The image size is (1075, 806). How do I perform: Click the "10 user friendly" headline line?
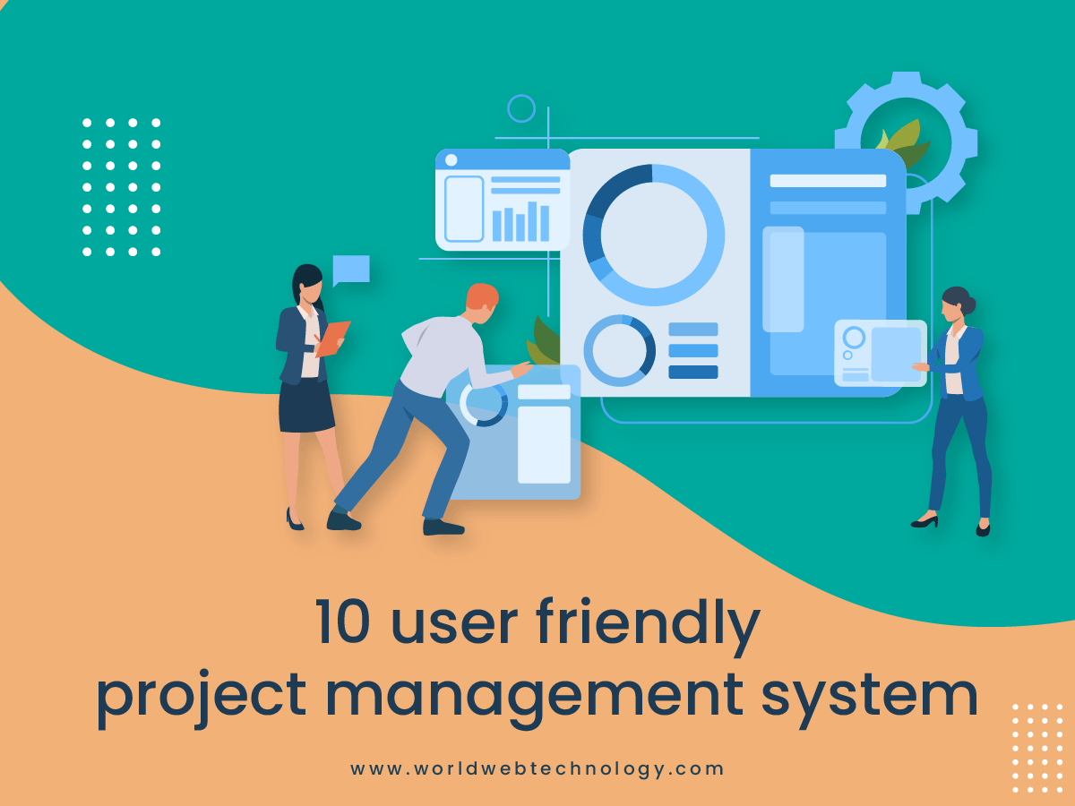pyautogui.click(x=537, y=624)
